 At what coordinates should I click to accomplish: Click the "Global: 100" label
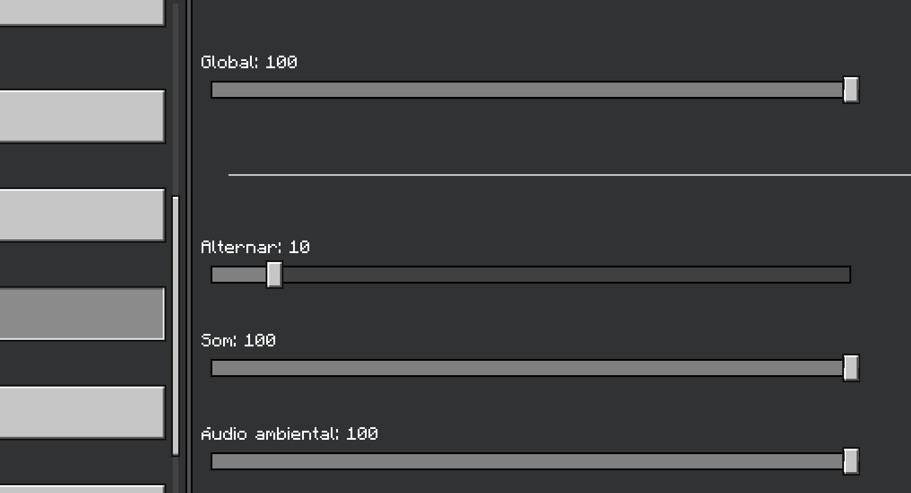(249, 62)
